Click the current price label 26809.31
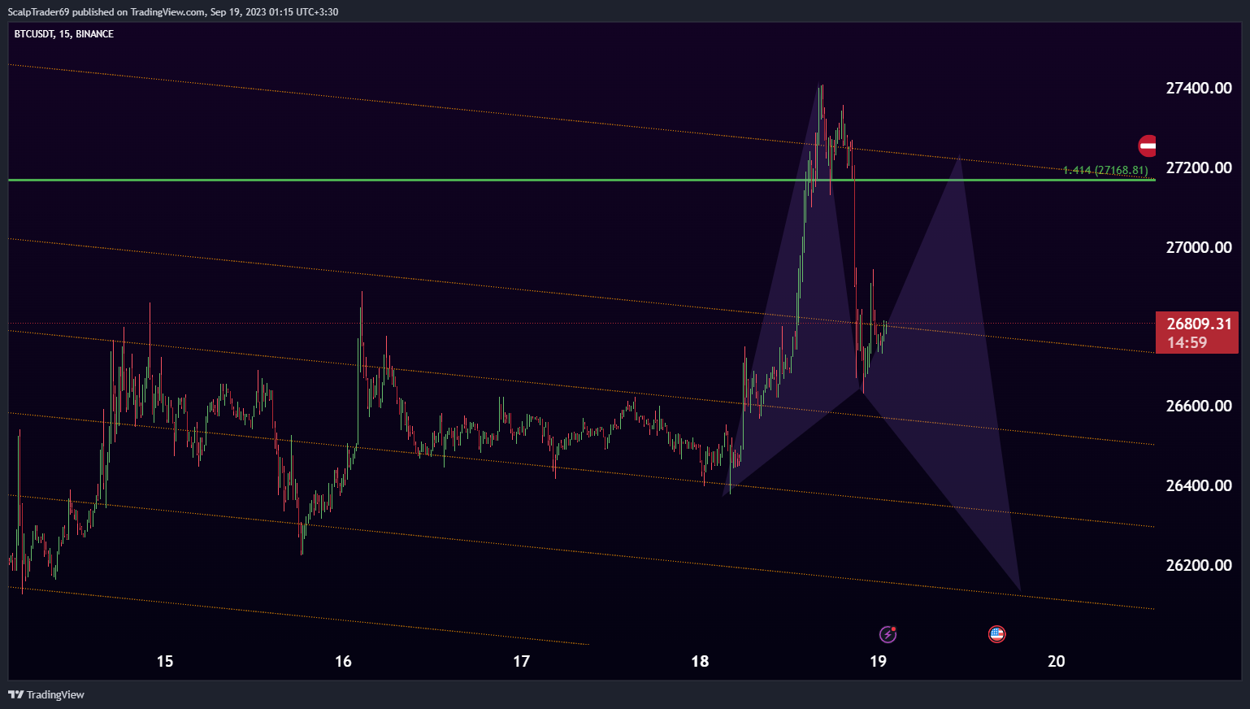Screen dimensions: 1250x709 click(x=1199, y=324)
